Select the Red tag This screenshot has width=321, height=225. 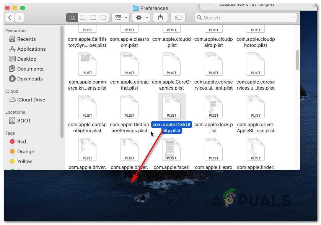[x=18, y=141]
